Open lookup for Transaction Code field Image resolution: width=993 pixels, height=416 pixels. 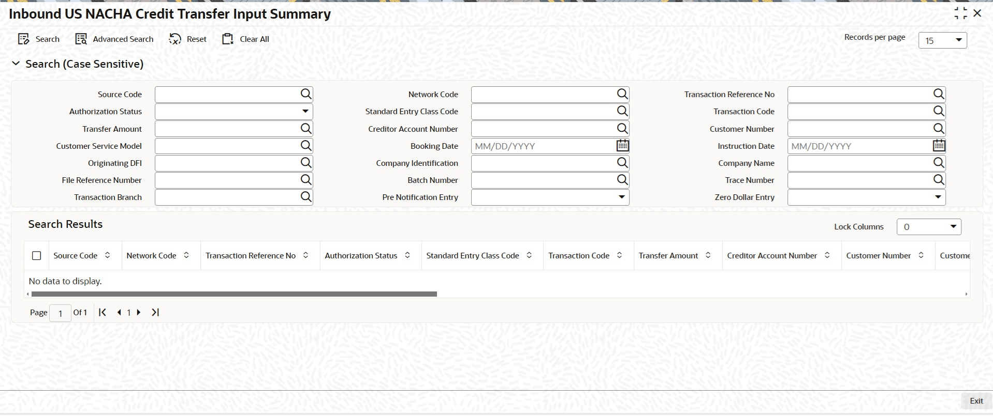pos(939,111)
